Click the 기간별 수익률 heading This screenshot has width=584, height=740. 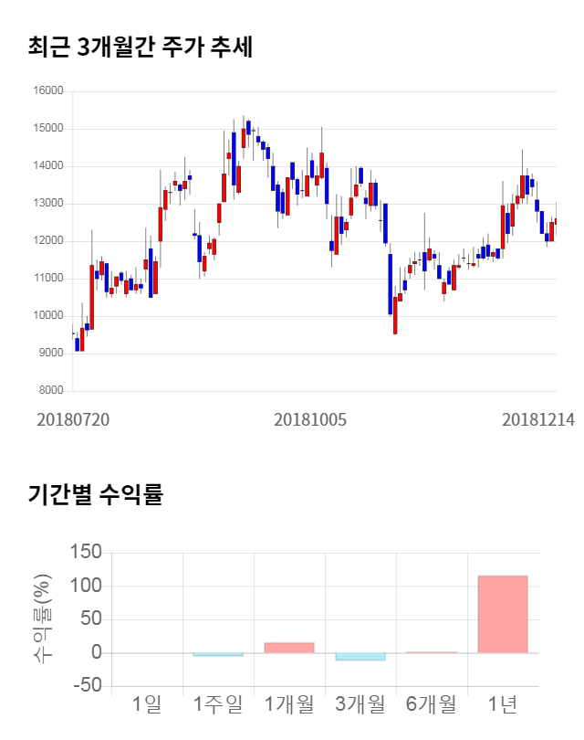tap(96, 496)
